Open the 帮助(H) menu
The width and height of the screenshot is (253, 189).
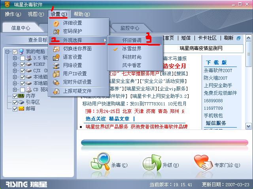[82, 14]
